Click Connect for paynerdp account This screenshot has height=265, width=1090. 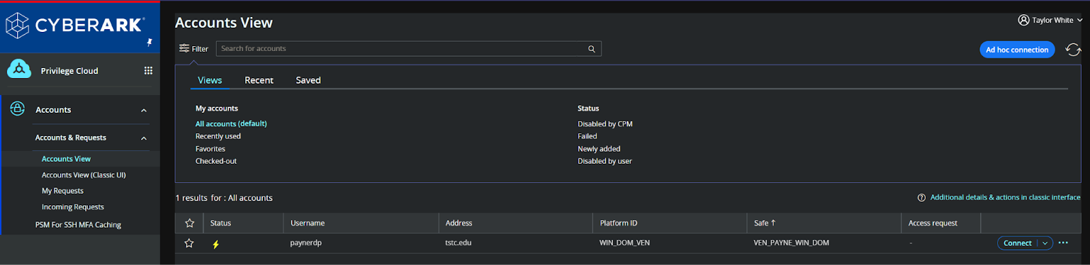click(x=1017, y=243)
